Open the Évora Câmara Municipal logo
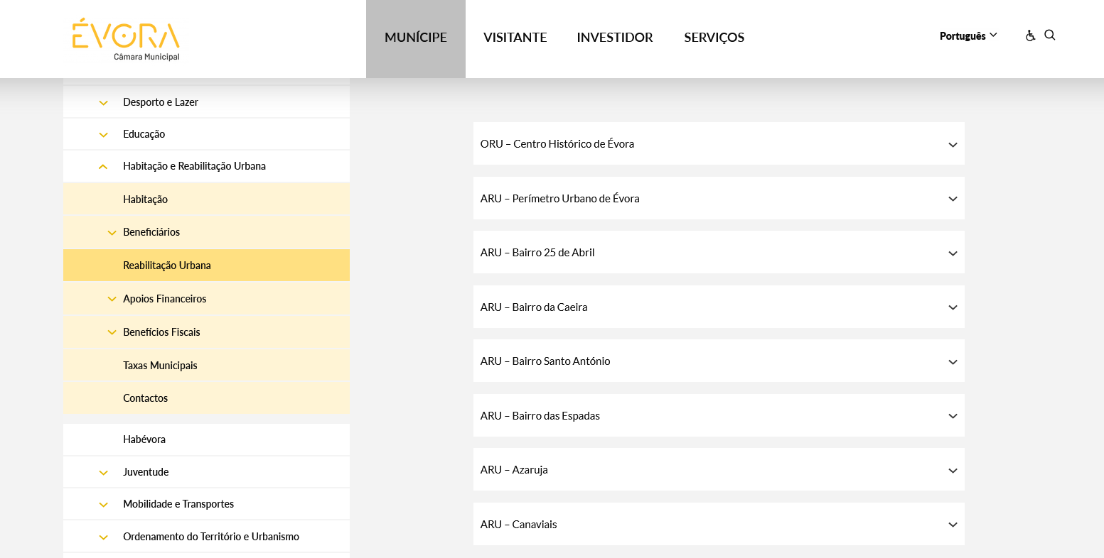 click(x=126, y=39)
